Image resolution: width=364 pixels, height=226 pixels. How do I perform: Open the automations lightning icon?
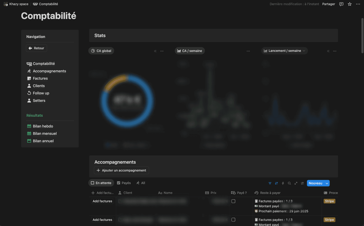click(x=283, y=183)
